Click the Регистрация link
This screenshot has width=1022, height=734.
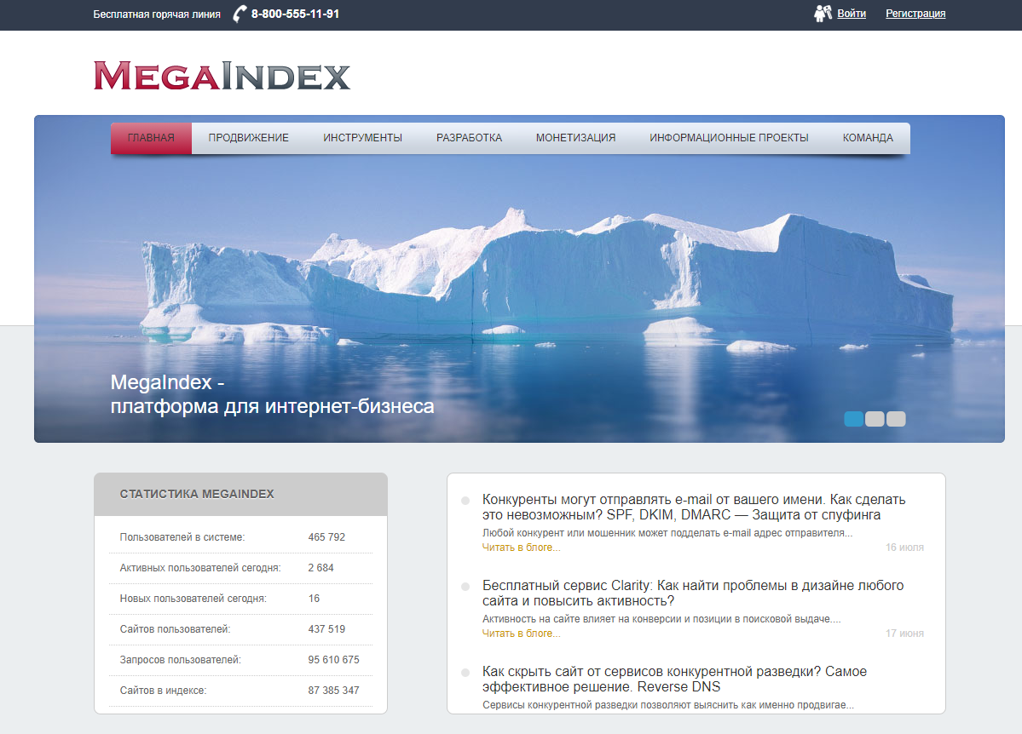tap(915, 14)
